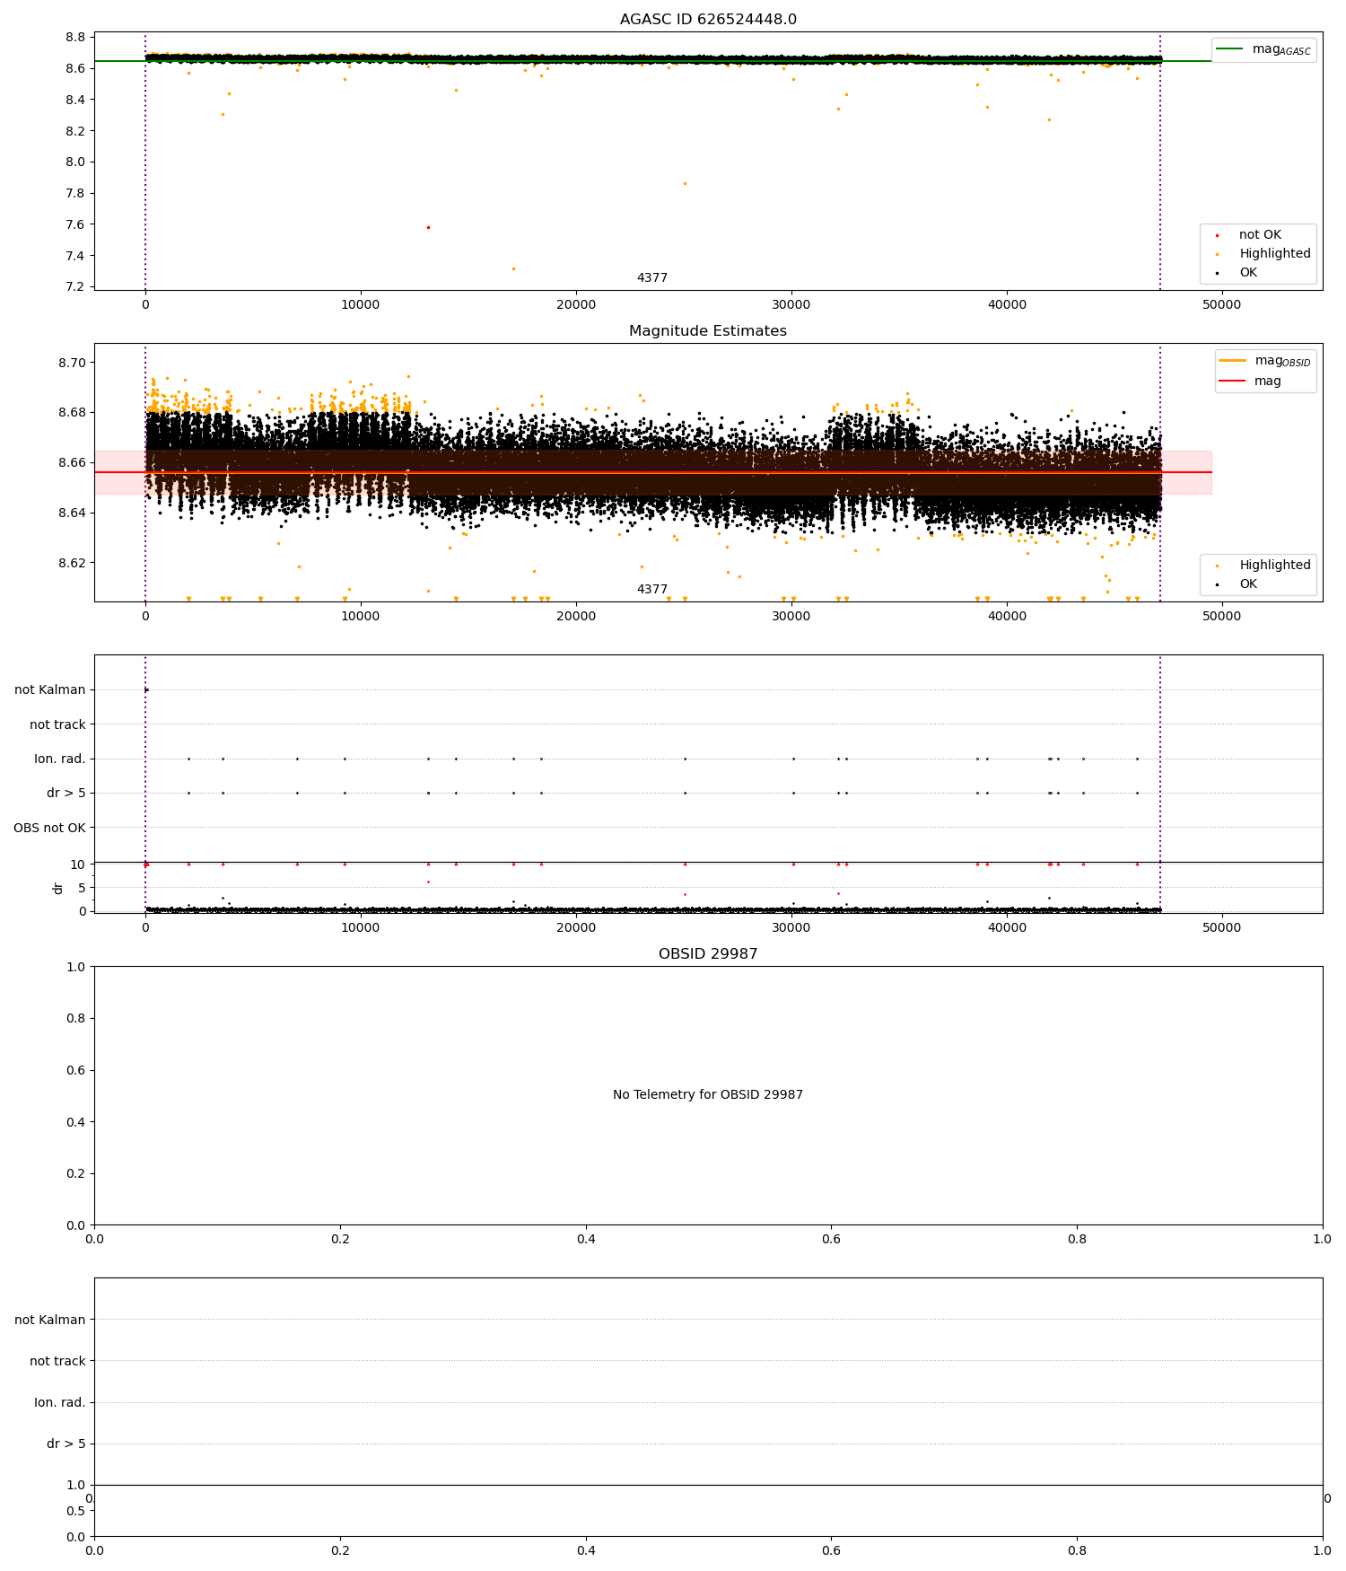Click the 0.6 x-tick under OBSID 29987 plot
The image size is (1346, 1571).
coord(832,1240)
